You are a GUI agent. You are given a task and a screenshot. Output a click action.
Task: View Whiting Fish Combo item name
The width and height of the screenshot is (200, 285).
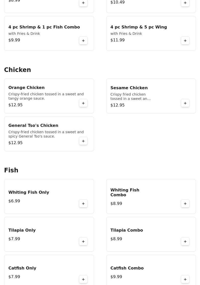click(125, 192)
